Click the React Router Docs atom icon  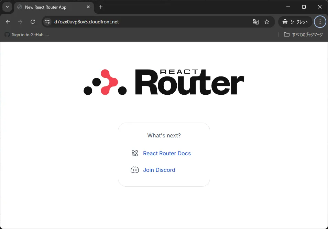point(135,154)
